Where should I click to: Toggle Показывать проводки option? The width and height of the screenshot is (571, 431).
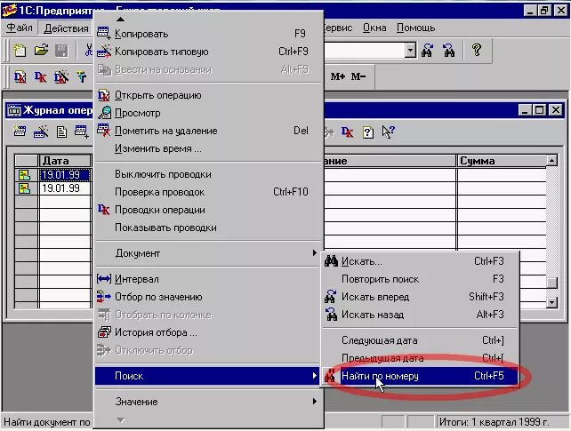(209, 227)
